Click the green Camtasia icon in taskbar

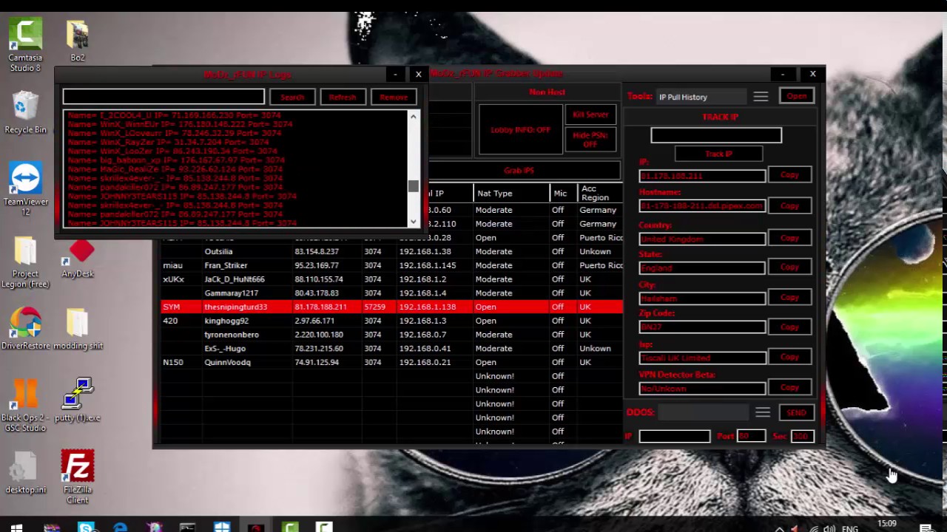pos(290,528)
